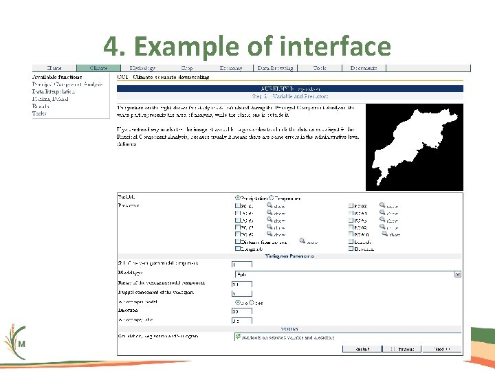Check the Latitude predictor checkbox
Image resolution: width=495 pixels, height=371 pixels.
pyautogui.click(x=351, y=242)
